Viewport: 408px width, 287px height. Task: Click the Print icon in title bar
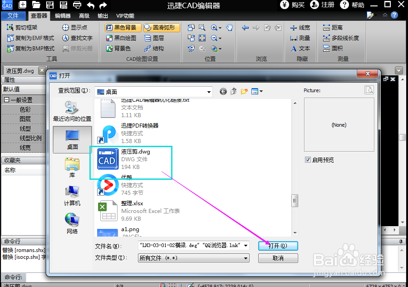(77, 5)
